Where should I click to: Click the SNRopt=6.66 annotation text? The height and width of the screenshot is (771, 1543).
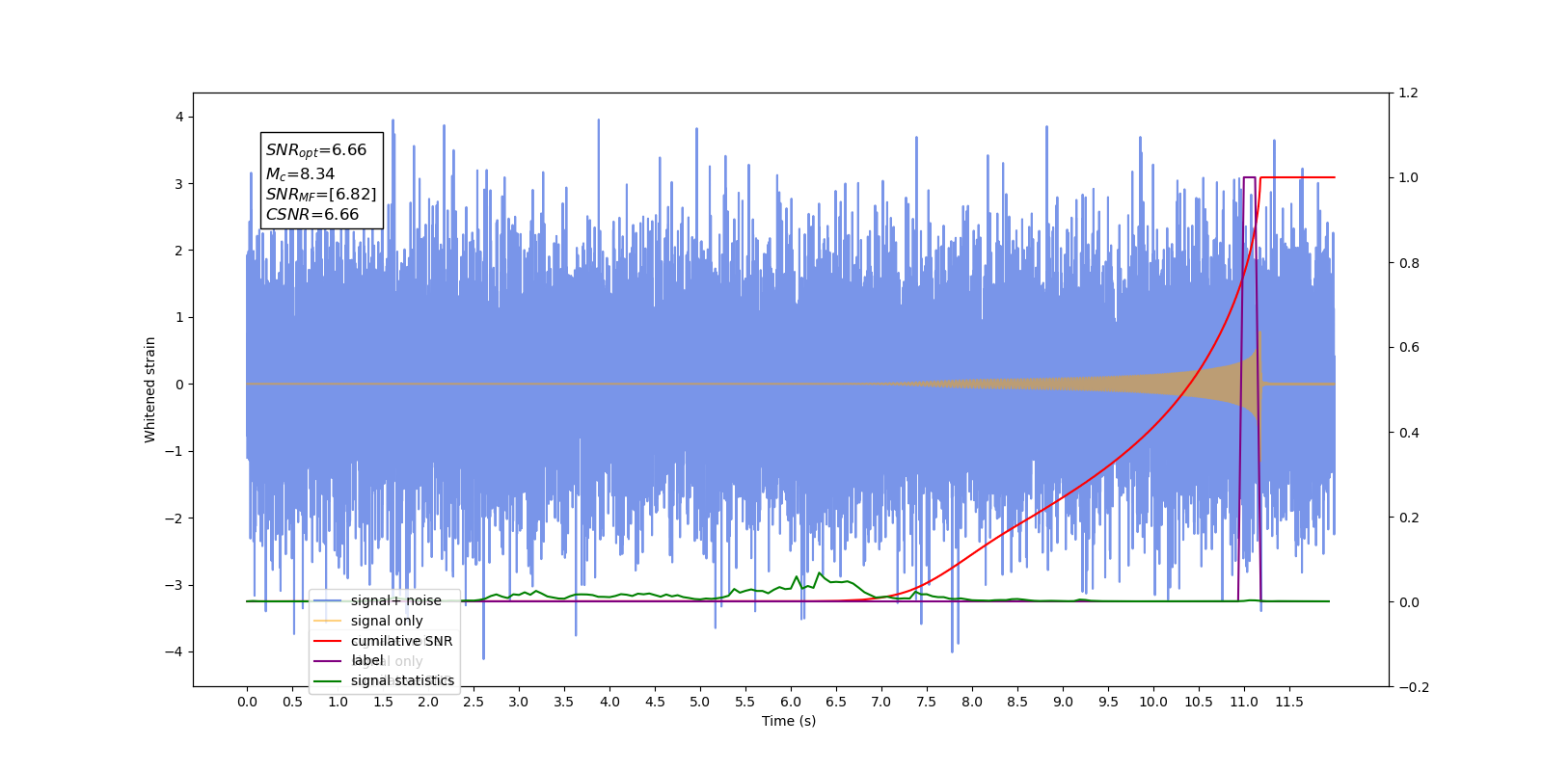[316, 151]
